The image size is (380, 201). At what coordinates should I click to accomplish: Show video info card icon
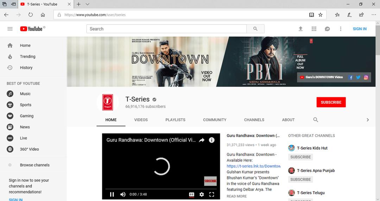211,140
